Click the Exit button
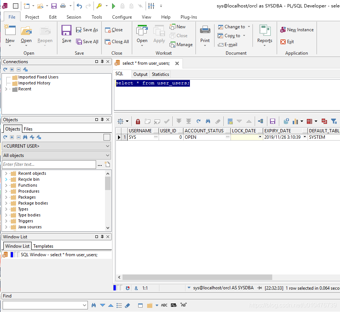The height and width of the screenshot is (312, 340). (x=287, y=42)
